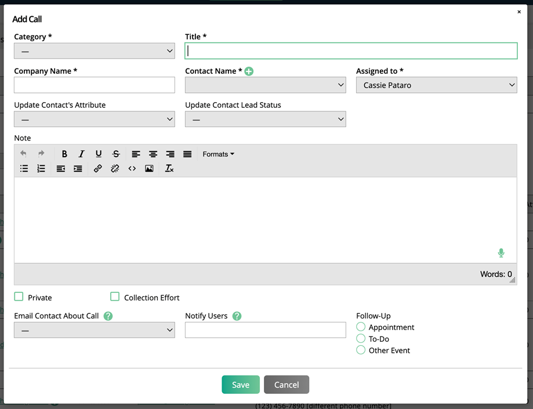Insert a link using the link icon
The height and width of the screenshot is (409, 533).
98,169
